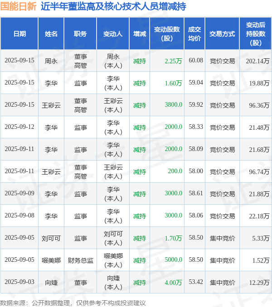The height and width of the screenshot is (307, 272).
Task: Click the 58.61 average price cell
Action: tap(196, 193)
